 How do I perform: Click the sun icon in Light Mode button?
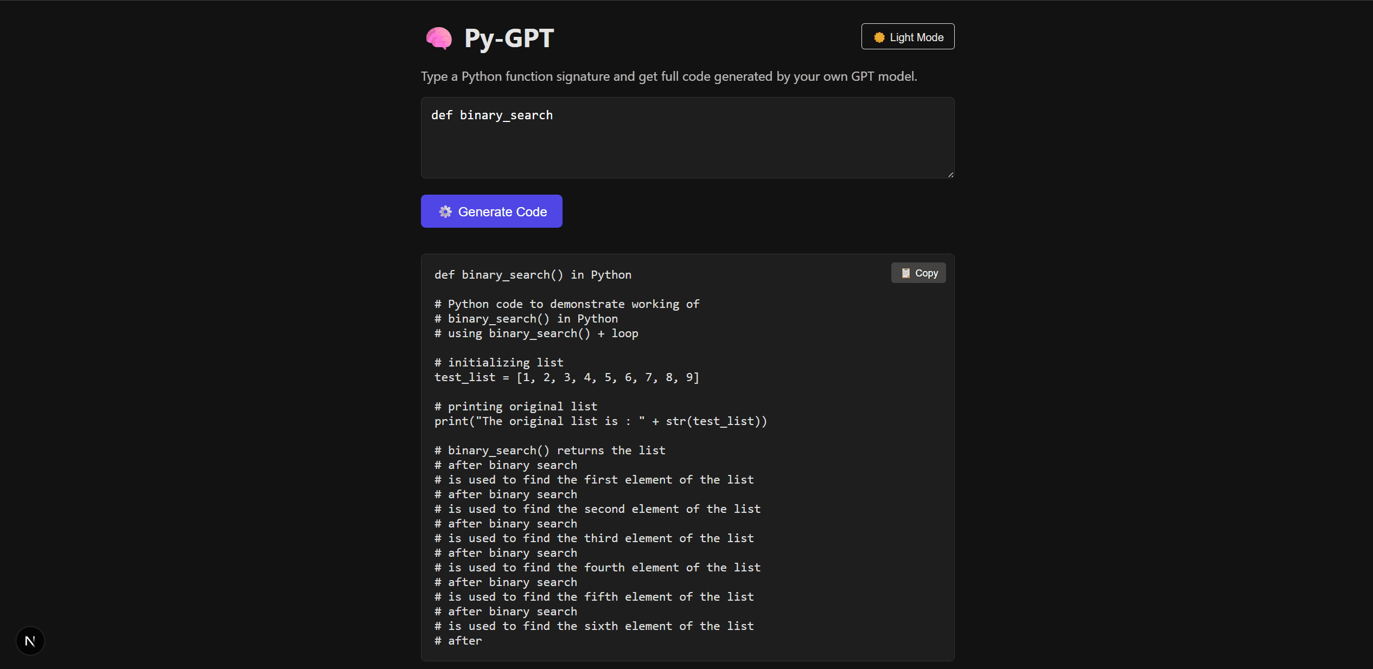[879, 36]
